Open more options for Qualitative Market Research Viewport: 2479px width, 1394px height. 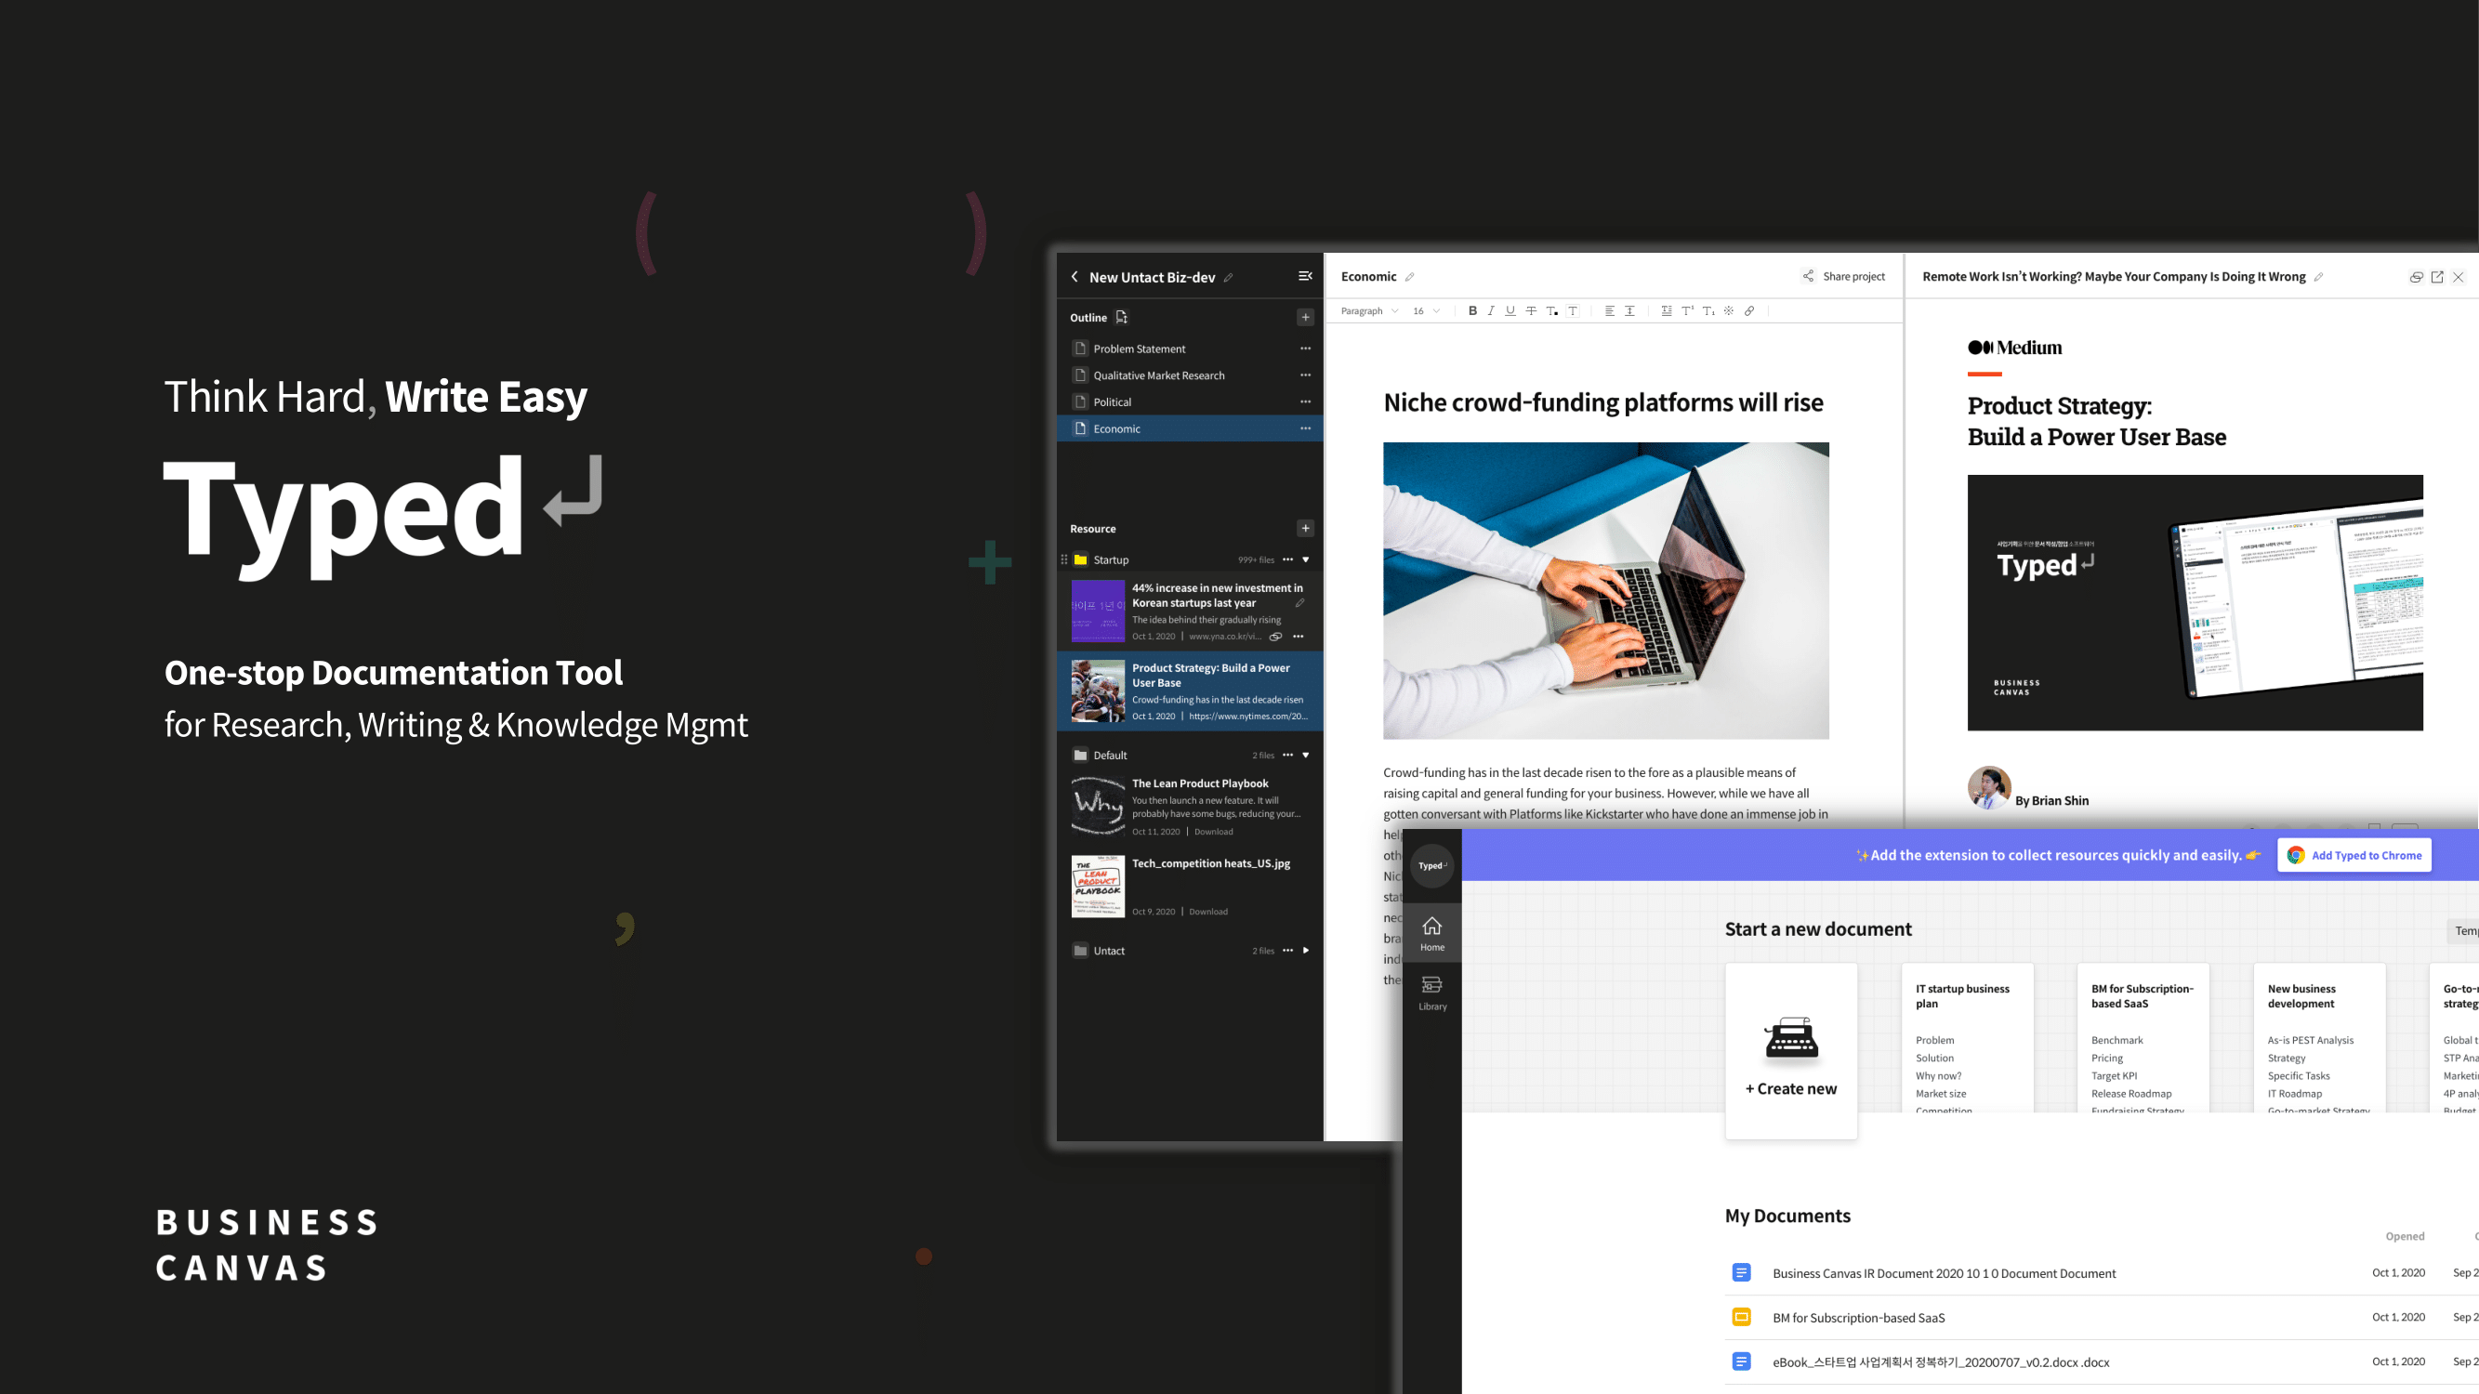click(1305, 375)
